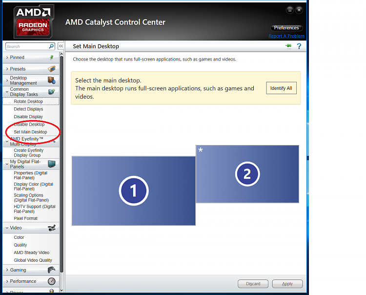This screenshot has width=366, height=295.
Task: Close the Catalyst Control Center window
Action: (299, 10)
